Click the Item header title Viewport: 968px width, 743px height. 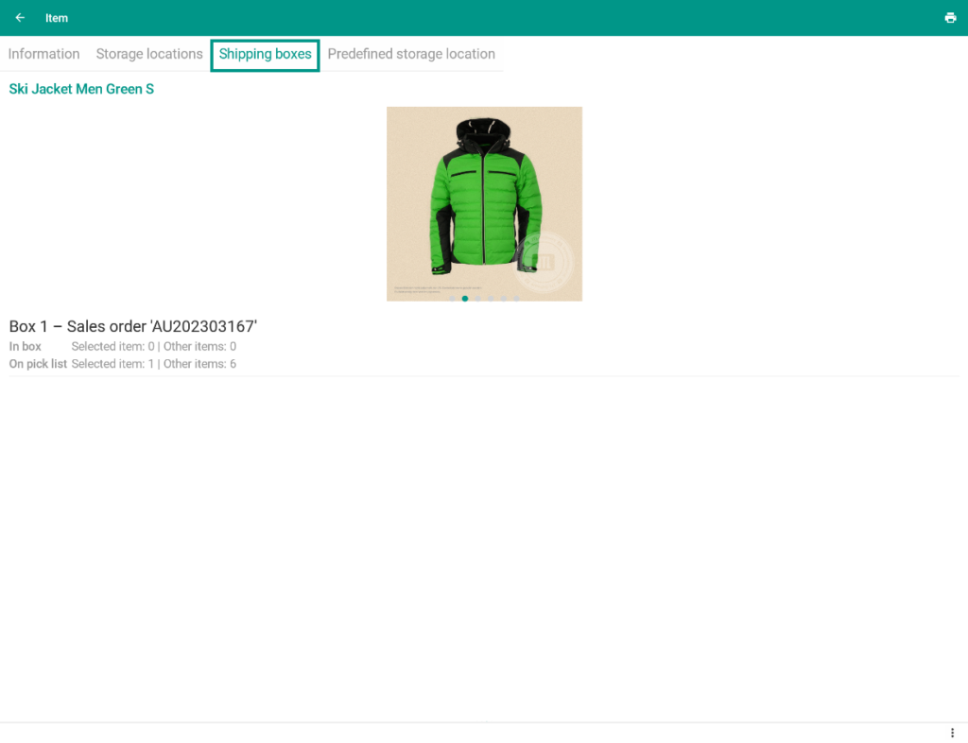[x=57, y=18]
